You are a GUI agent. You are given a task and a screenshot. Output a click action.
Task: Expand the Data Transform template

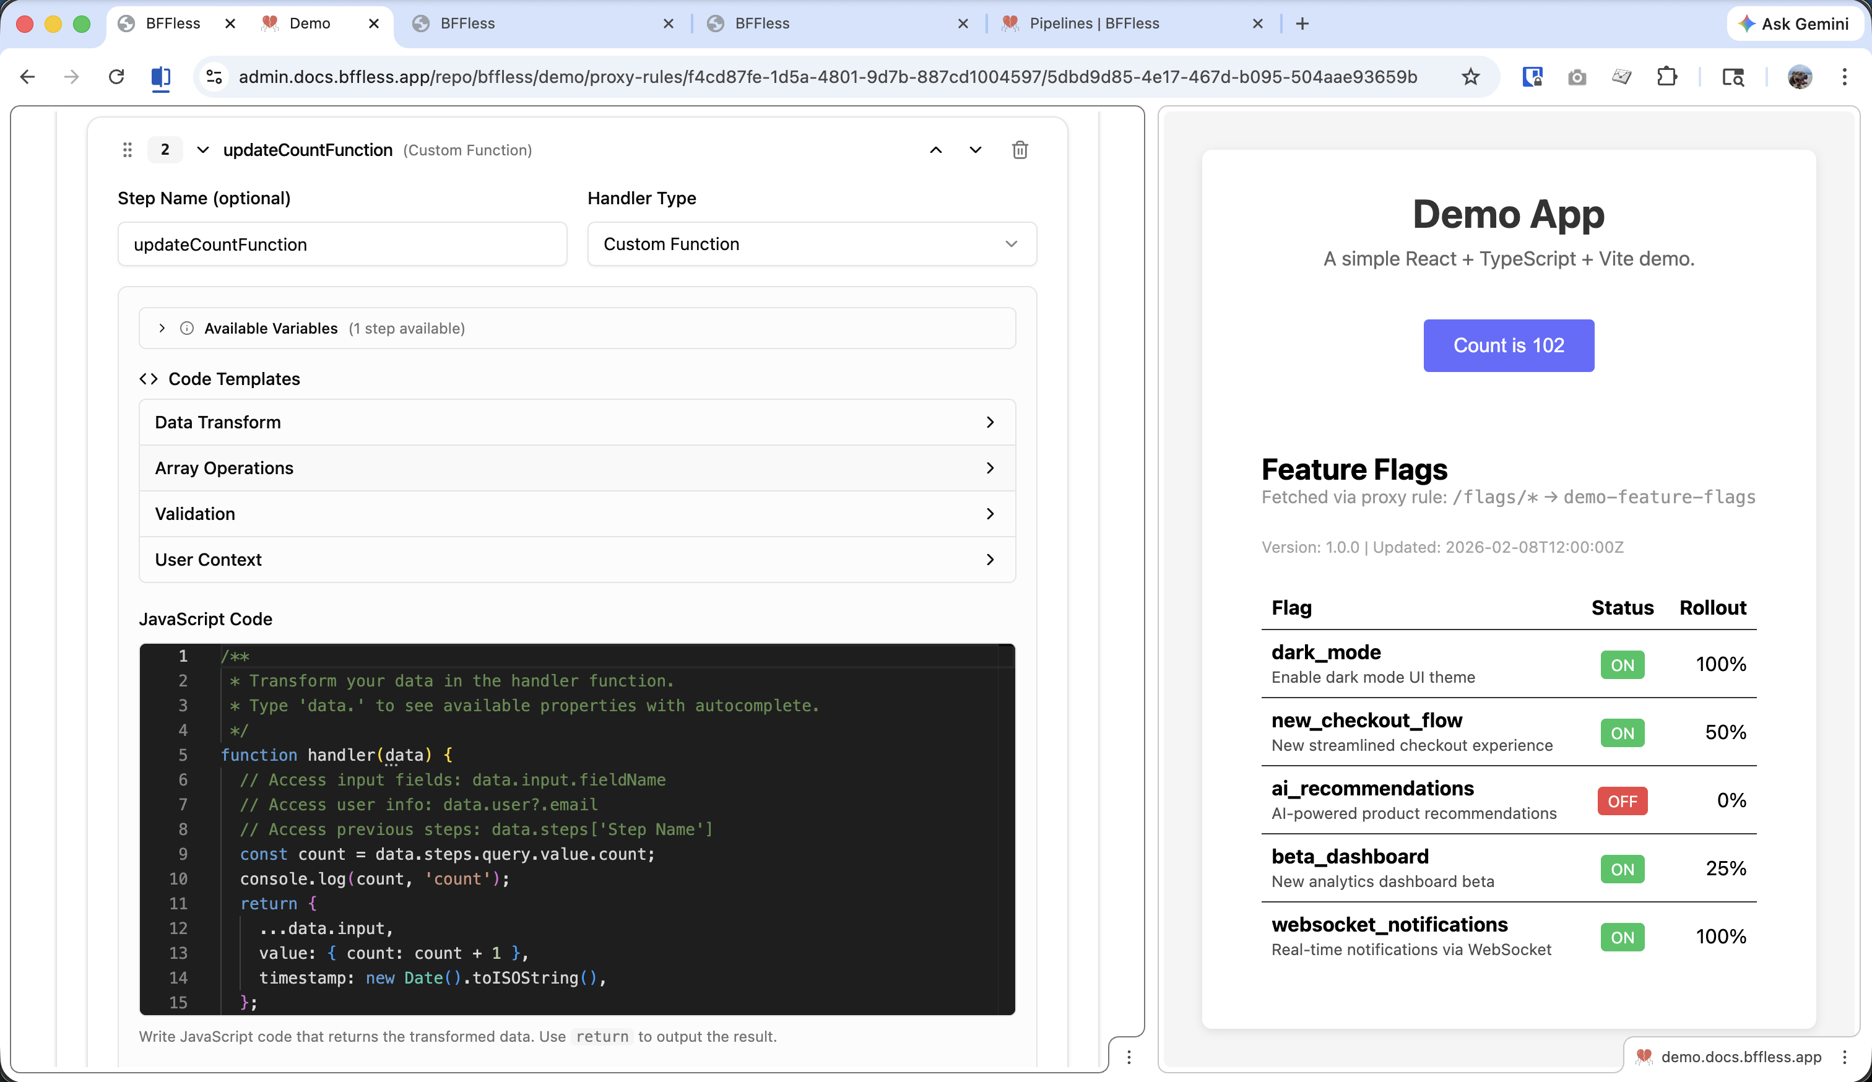576,422
